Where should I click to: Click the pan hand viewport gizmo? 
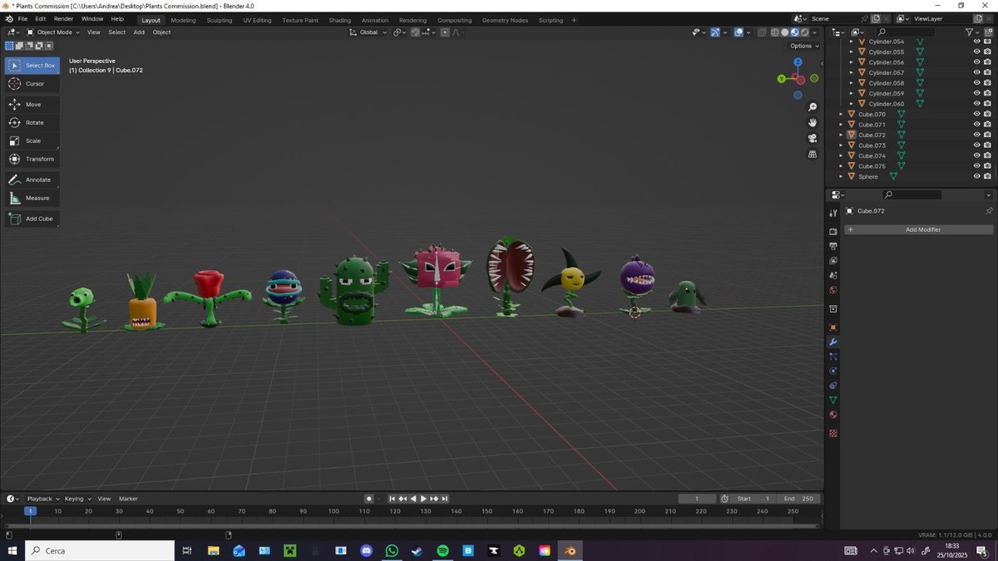(813, 123)
